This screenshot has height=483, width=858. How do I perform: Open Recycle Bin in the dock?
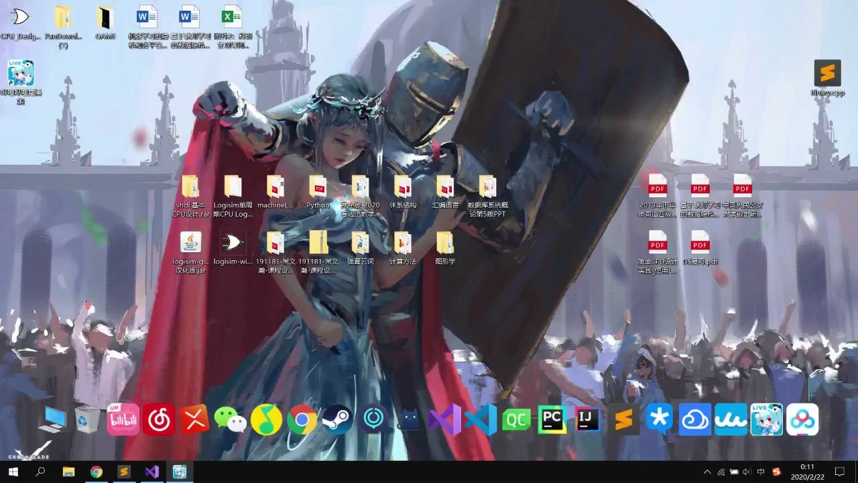click(87, 420)
